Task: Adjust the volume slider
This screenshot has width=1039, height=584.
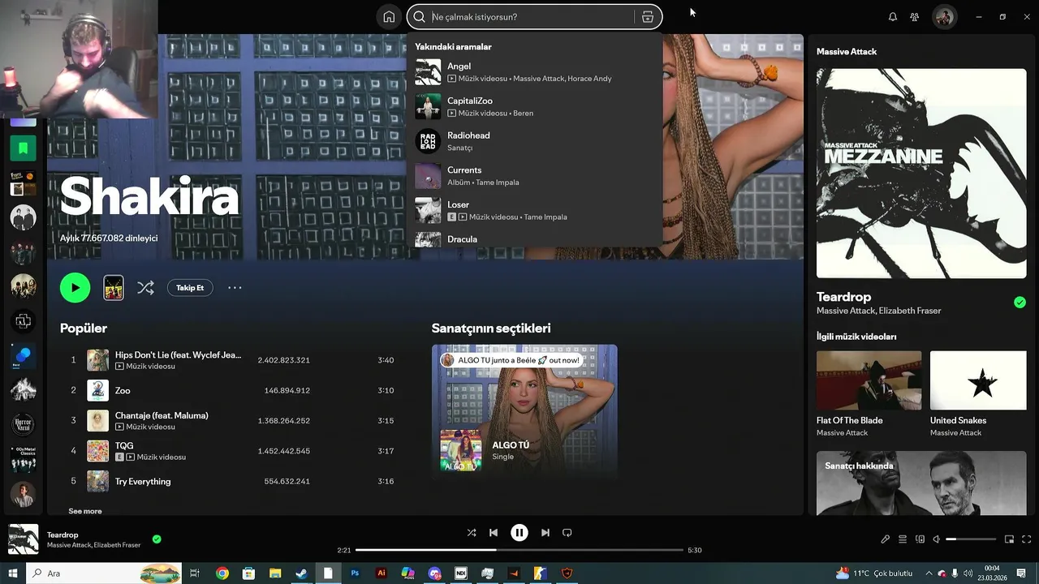Action: (x=971, y=539)
